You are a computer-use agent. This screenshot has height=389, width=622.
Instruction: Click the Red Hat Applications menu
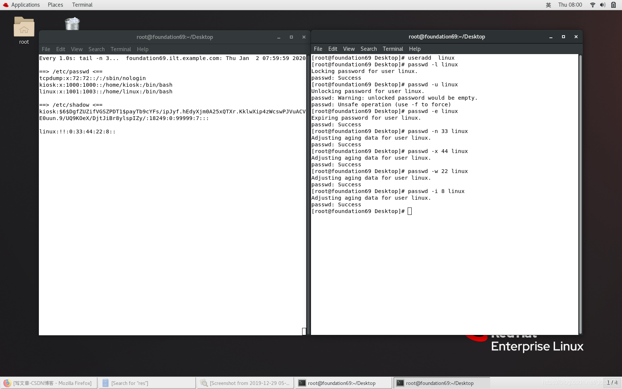[21, 5]
